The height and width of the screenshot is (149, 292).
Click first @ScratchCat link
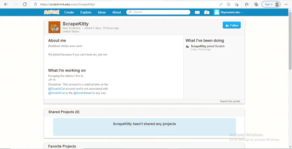tap(56, 89)
